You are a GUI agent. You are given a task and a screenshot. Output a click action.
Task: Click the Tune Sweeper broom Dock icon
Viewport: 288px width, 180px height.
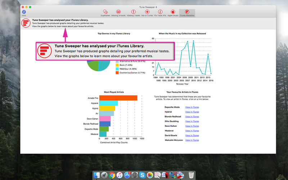point(180,175)
